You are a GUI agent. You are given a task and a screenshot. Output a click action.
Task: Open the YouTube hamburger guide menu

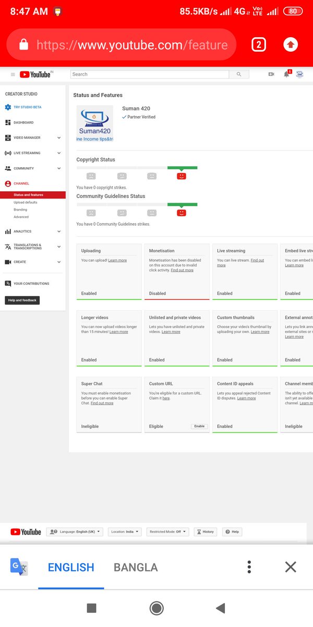13,75
